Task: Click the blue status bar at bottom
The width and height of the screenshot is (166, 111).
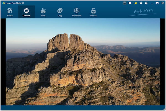Action: 83,108
